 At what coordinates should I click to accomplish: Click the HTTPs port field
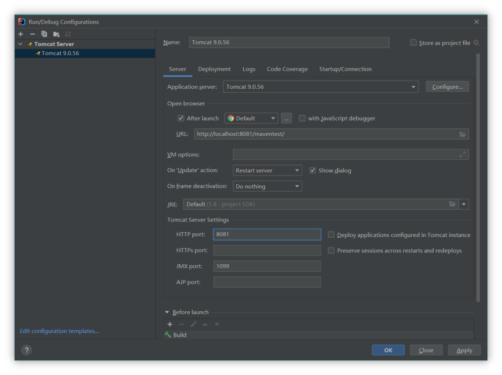[x=267, y=250]
